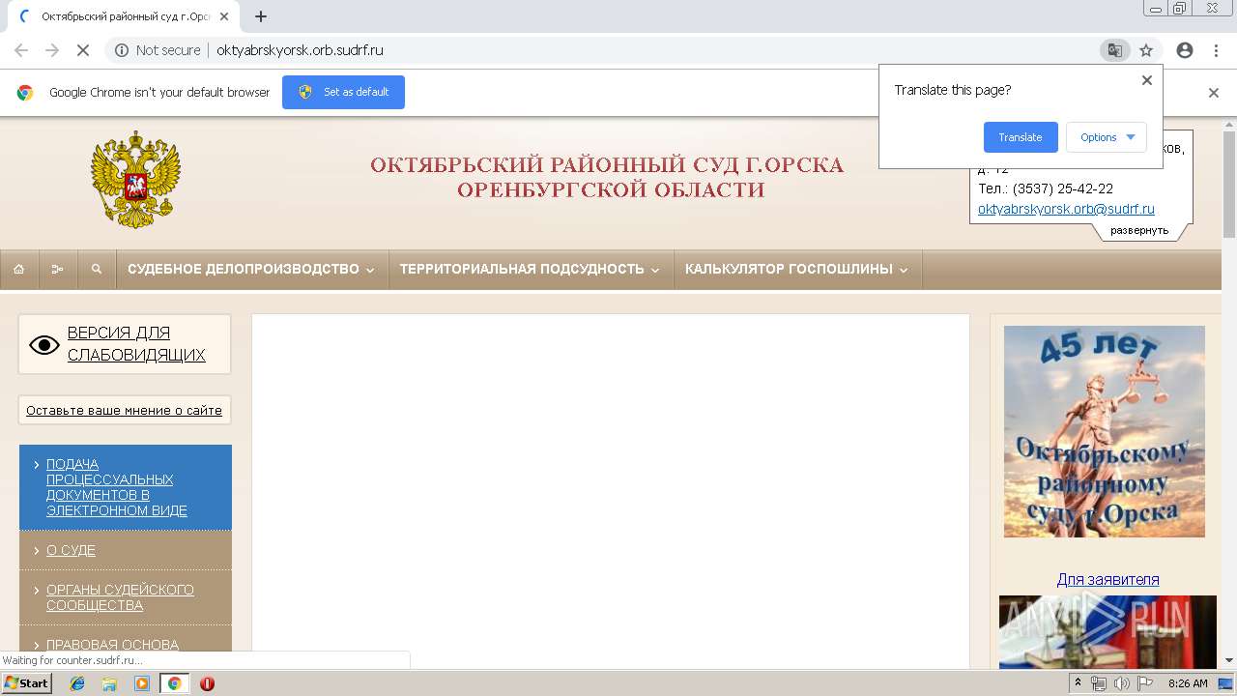The width and height of the screenshot is (1237, 696).
Task: Open a new tab with plus button
Action: 261,16
